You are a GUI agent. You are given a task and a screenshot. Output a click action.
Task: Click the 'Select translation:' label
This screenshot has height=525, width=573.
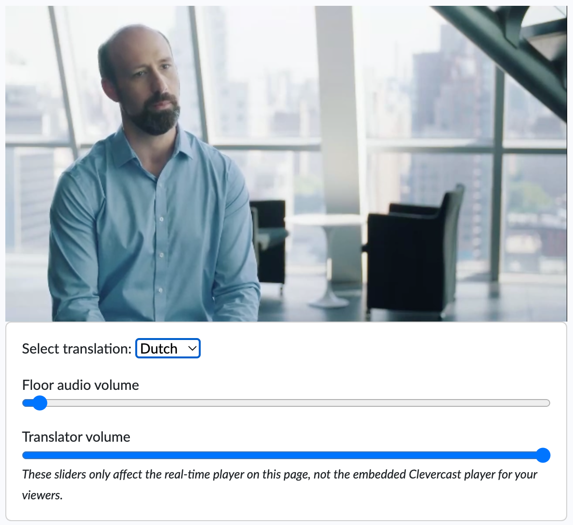[x=77, y=349]
